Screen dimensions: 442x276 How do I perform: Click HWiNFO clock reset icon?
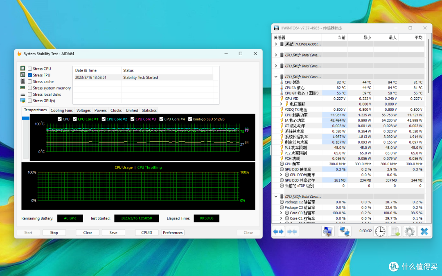tap(380, 231)
